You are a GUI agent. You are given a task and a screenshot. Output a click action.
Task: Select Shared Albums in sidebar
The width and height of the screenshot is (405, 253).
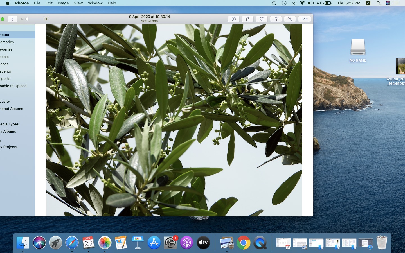(12, 109)
